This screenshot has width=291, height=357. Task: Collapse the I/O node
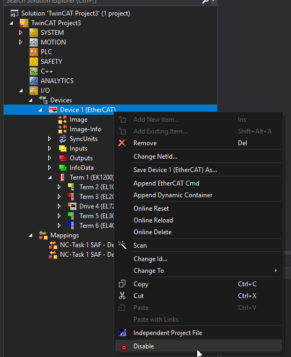[x=21, y=91]
